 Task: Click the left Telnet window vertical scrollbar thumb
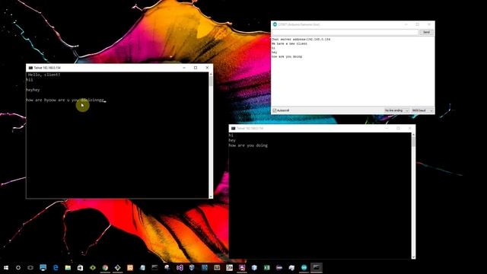(211, 81)
